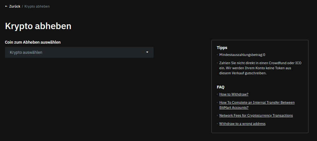Viewport: 317px width, 141px height.
Task: Click the Krypto abheben page heading
Action: coord(38,26)
